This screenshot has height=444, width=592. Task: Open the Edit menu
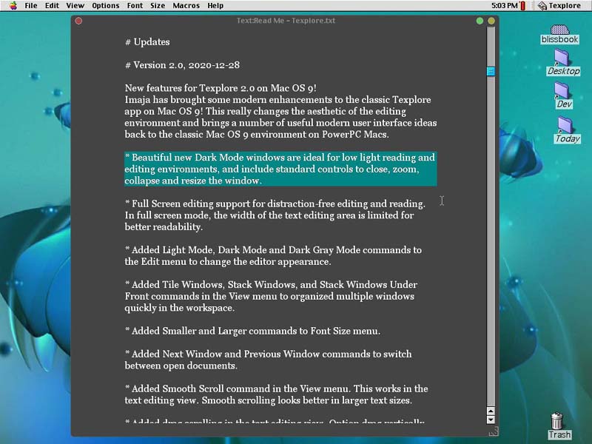click(x=52, y=6)
